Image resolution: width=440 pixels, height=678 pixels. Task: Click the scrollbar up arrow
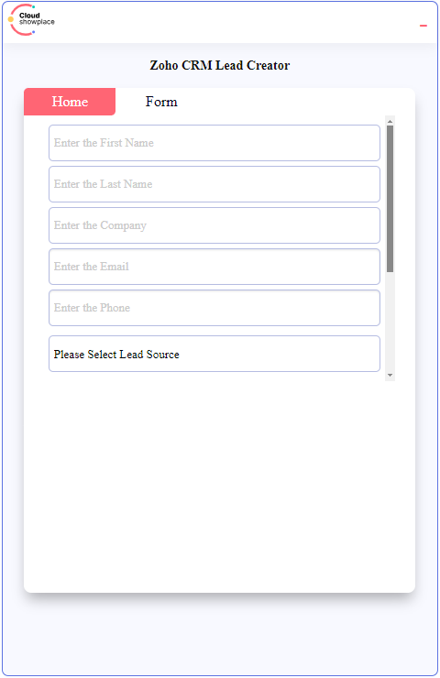pos(390,122)
